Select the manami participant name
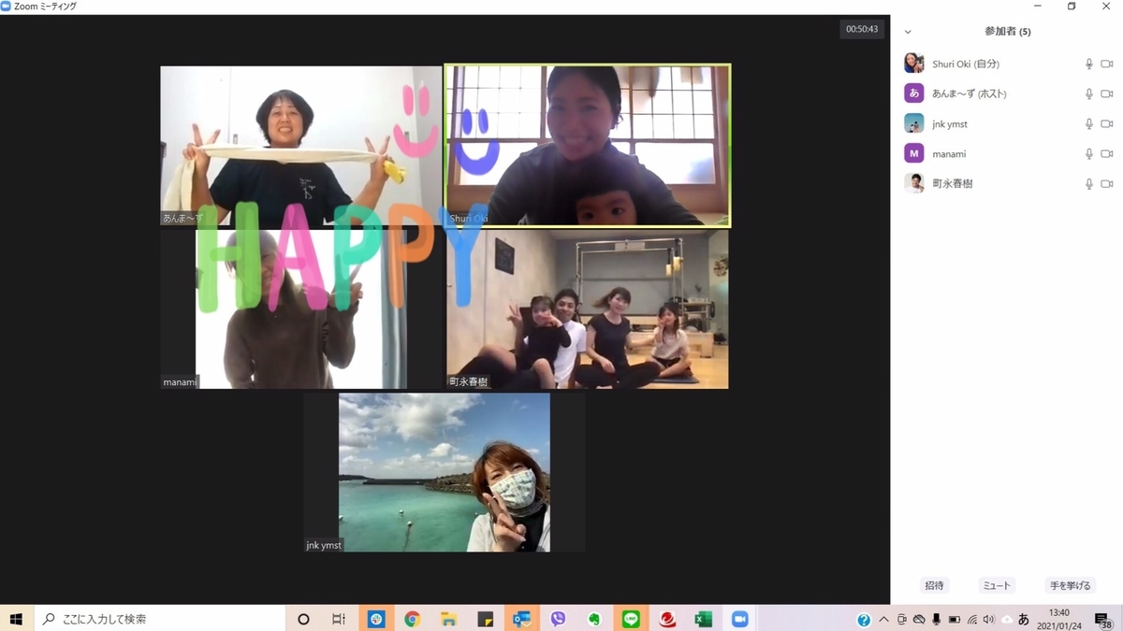Viewport: 1123px width, 631px height. [x=949, y=154]
